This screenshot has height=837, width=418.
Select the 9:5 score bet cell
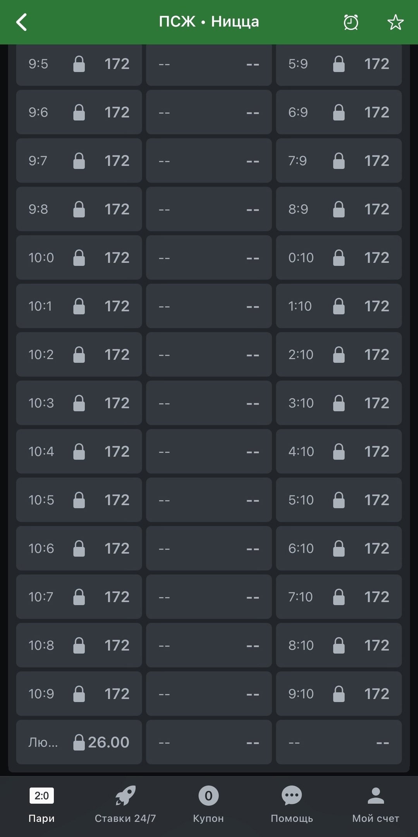point(79,64)
